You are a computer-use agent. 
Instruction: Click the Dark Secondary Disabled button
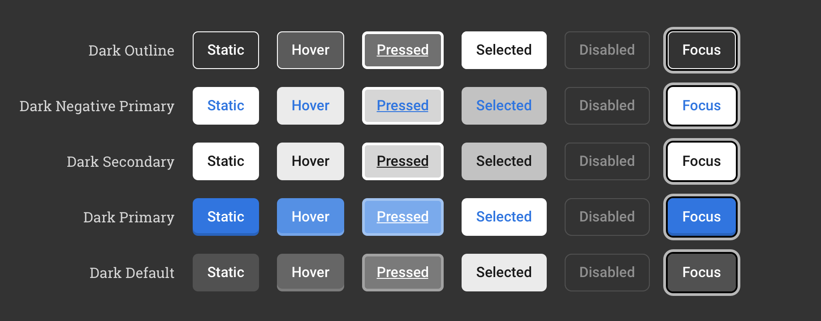[607, 161]
